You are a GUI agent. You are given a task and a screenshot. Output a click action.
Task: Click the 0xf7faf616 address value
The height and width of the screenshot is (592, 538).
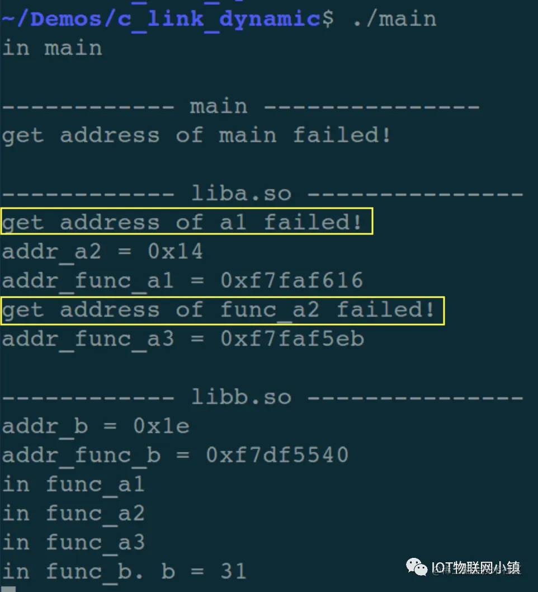[291, 280]
